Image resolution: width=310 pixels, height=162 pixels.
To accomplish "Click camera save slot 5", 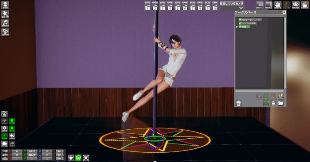I will point(178,6).
